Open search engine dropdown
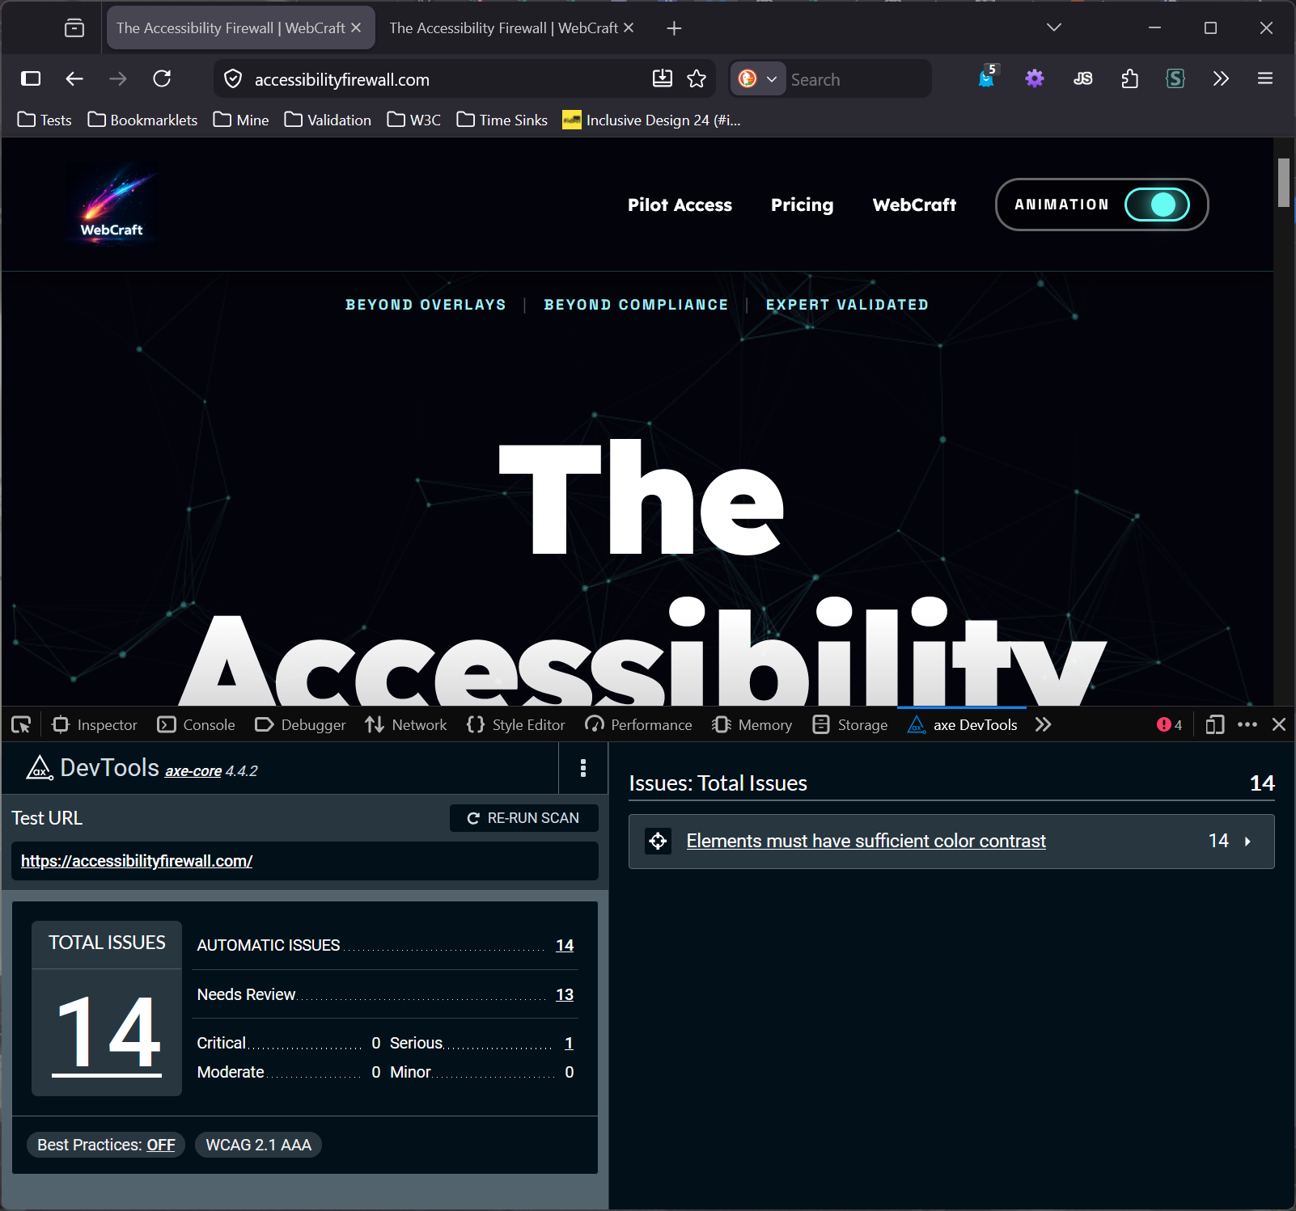 (758, 78)
